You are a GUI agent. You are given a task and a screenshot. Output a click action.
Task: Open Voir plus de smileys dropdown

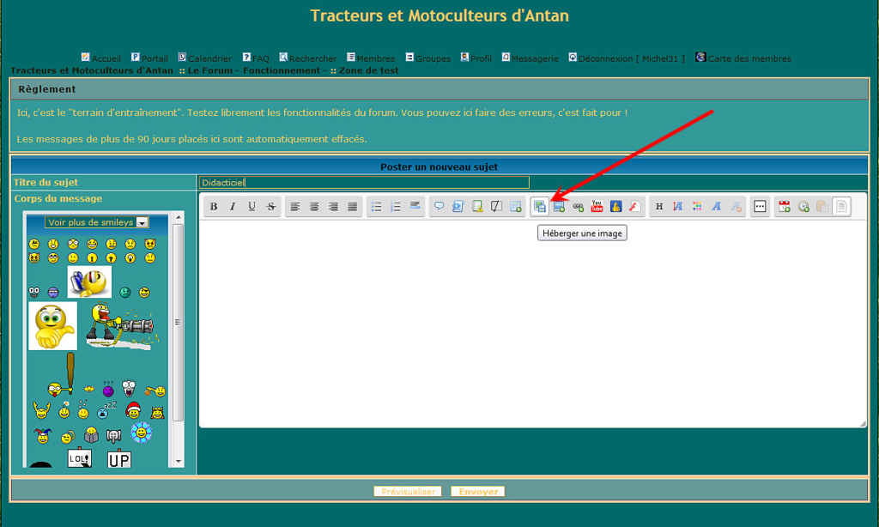pyautogui.click(x=96, y=222)
